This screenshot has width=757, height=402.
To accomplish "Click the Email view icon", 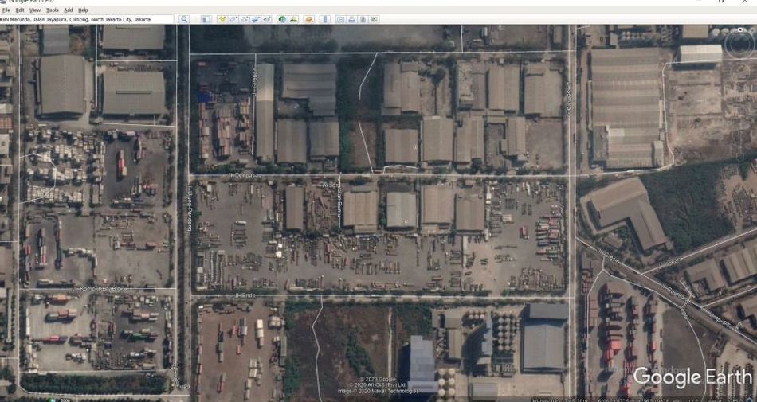I will [340, 19].
